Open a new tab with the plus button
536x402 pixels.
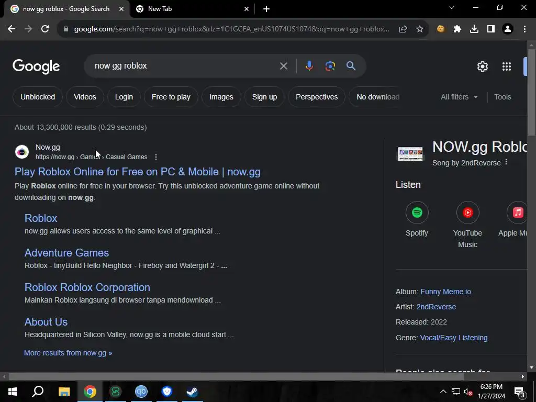(266, 9)
